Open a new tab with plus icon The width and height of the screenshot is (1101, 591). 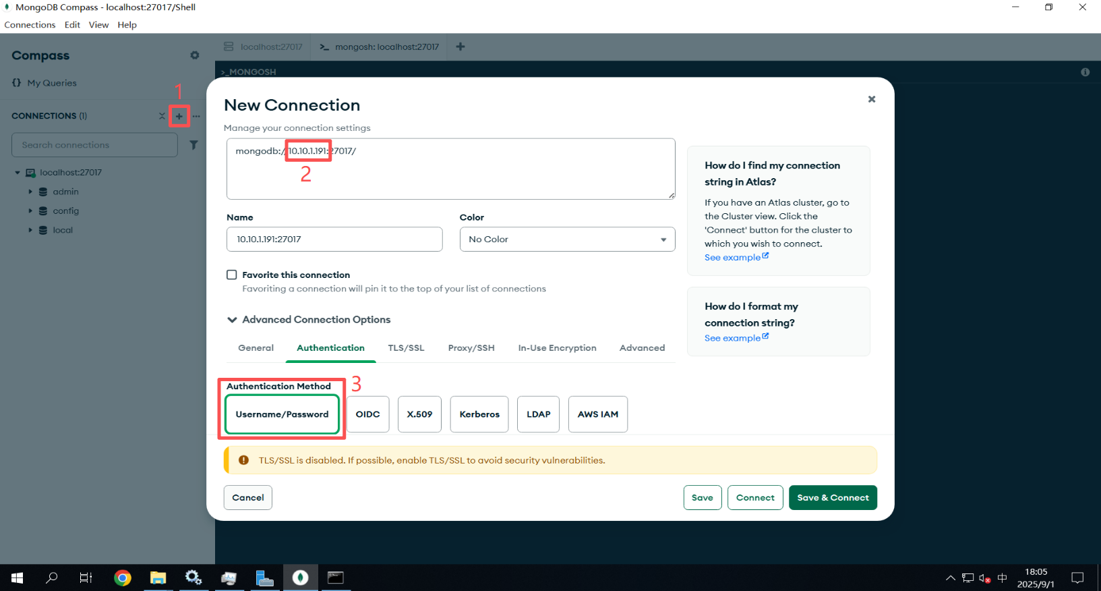pos(460,47)
